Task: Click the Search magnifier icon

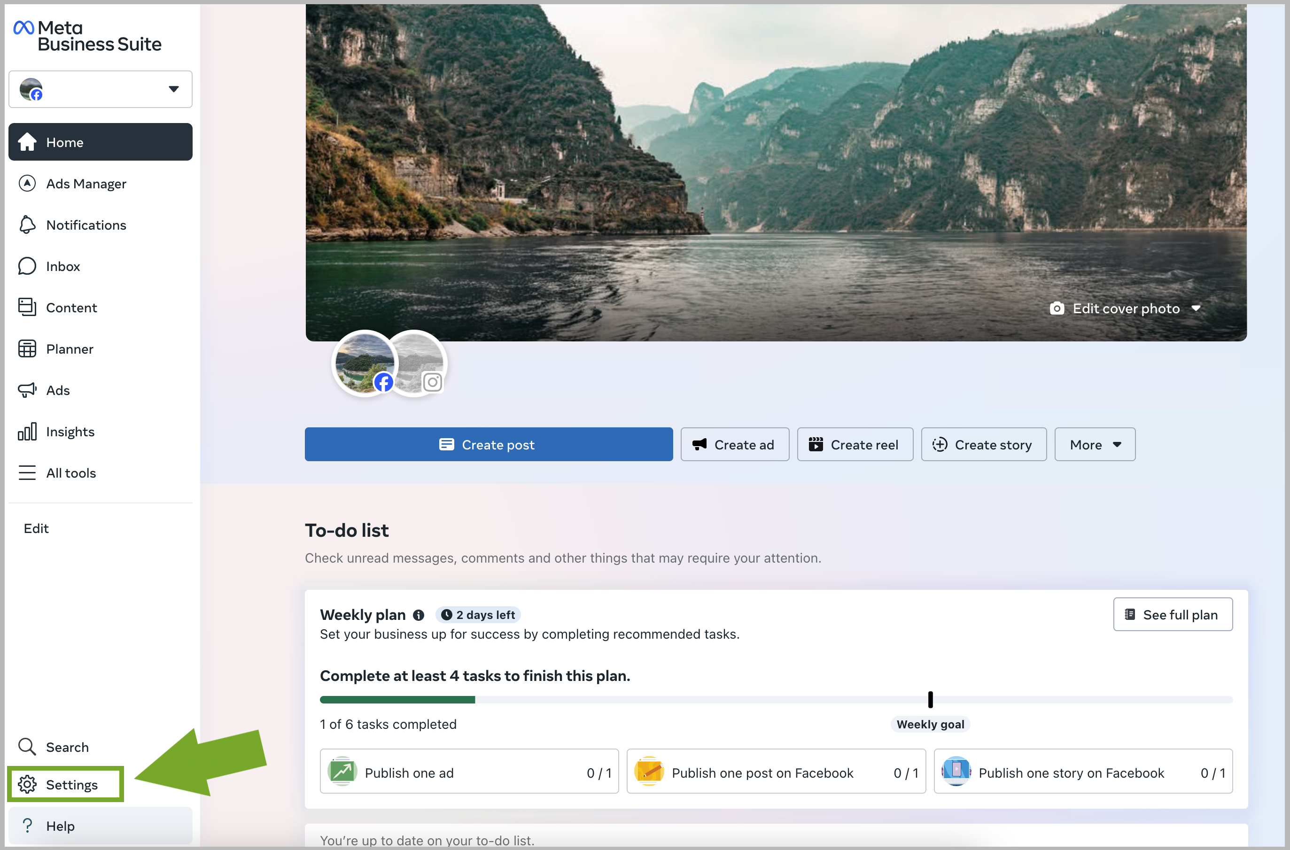Action: [27, 747]
